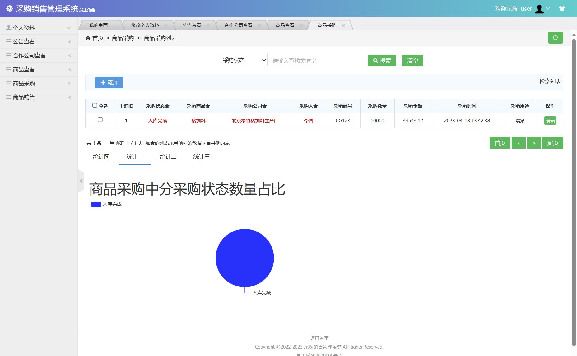Switch to the 商品查看 tab
577x356 pixels.
285,25
